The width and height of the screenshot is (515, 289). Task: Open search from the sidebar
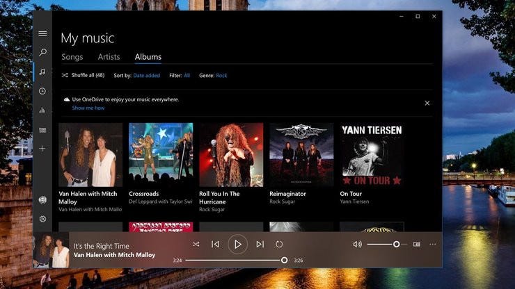click(42, 52)
